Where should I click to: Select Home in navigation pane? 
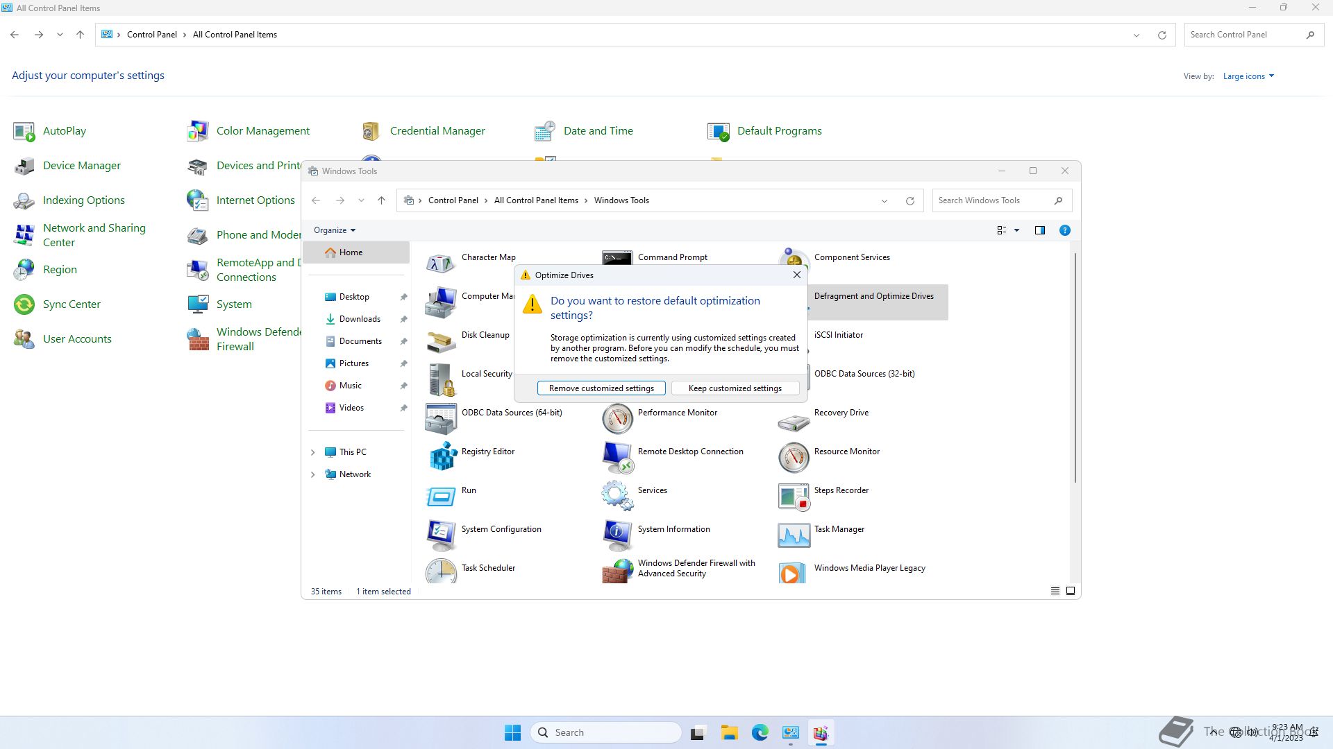(356, 252)
